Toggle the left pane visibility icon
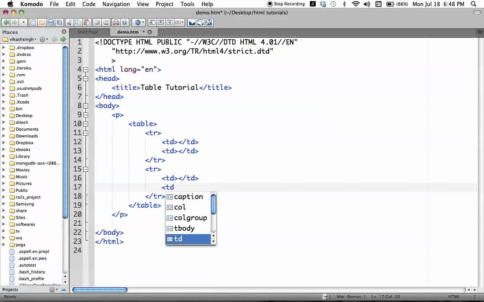The width and height of the screenshot is (484, 302). click(x=152, y=23)
